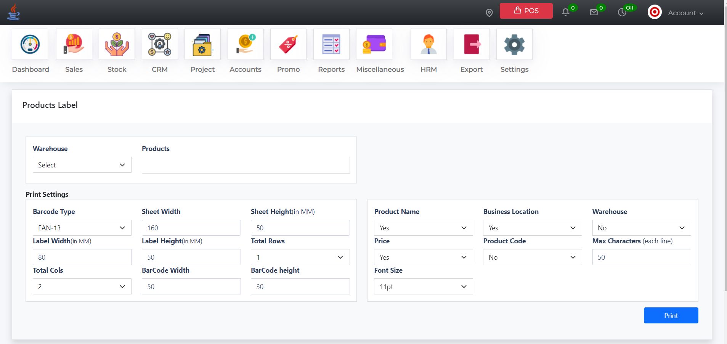The image size is (727, 344).
Task: Go to the Reports menu label
Action: tap(331, 69)
